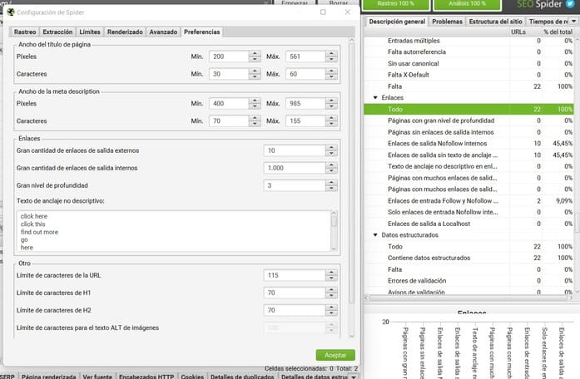Adjust stepper for Límite de caracteres de H2
Image resolution: width=580 pixels, height=379 pixels.
[x=331, y=310]
